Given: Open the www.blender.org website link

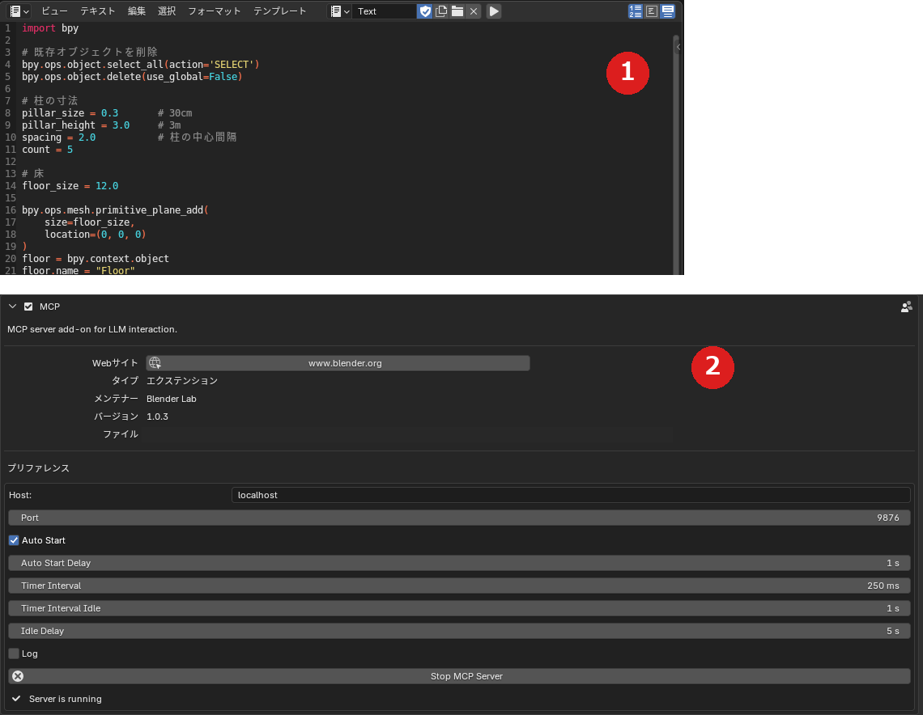Looking at the screenshot, I should click(x=338, y=363).
